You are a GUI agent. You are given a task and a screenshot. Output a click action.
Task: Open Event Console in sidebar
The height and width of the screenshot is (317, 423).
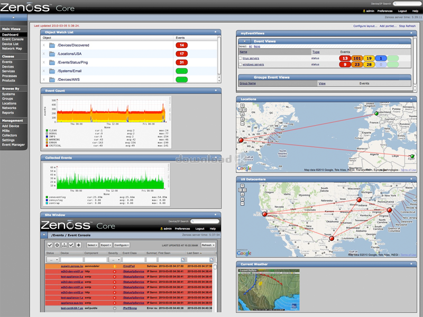13,39
